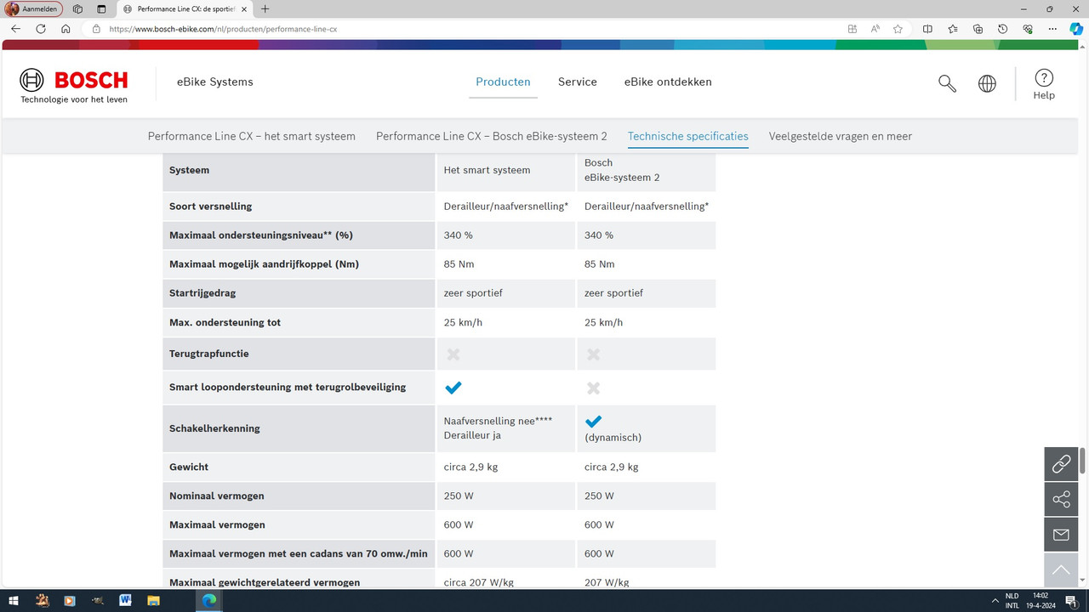1089x612 pixels.
Task: Open browser collections icon
Action: (x=978, y=28)
